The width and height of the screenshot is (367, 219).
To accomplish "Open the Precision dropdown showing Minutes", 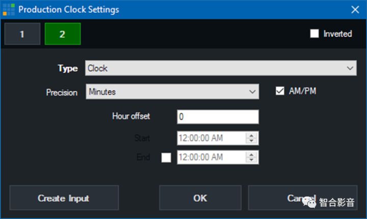I will click(x=172, y=92).
